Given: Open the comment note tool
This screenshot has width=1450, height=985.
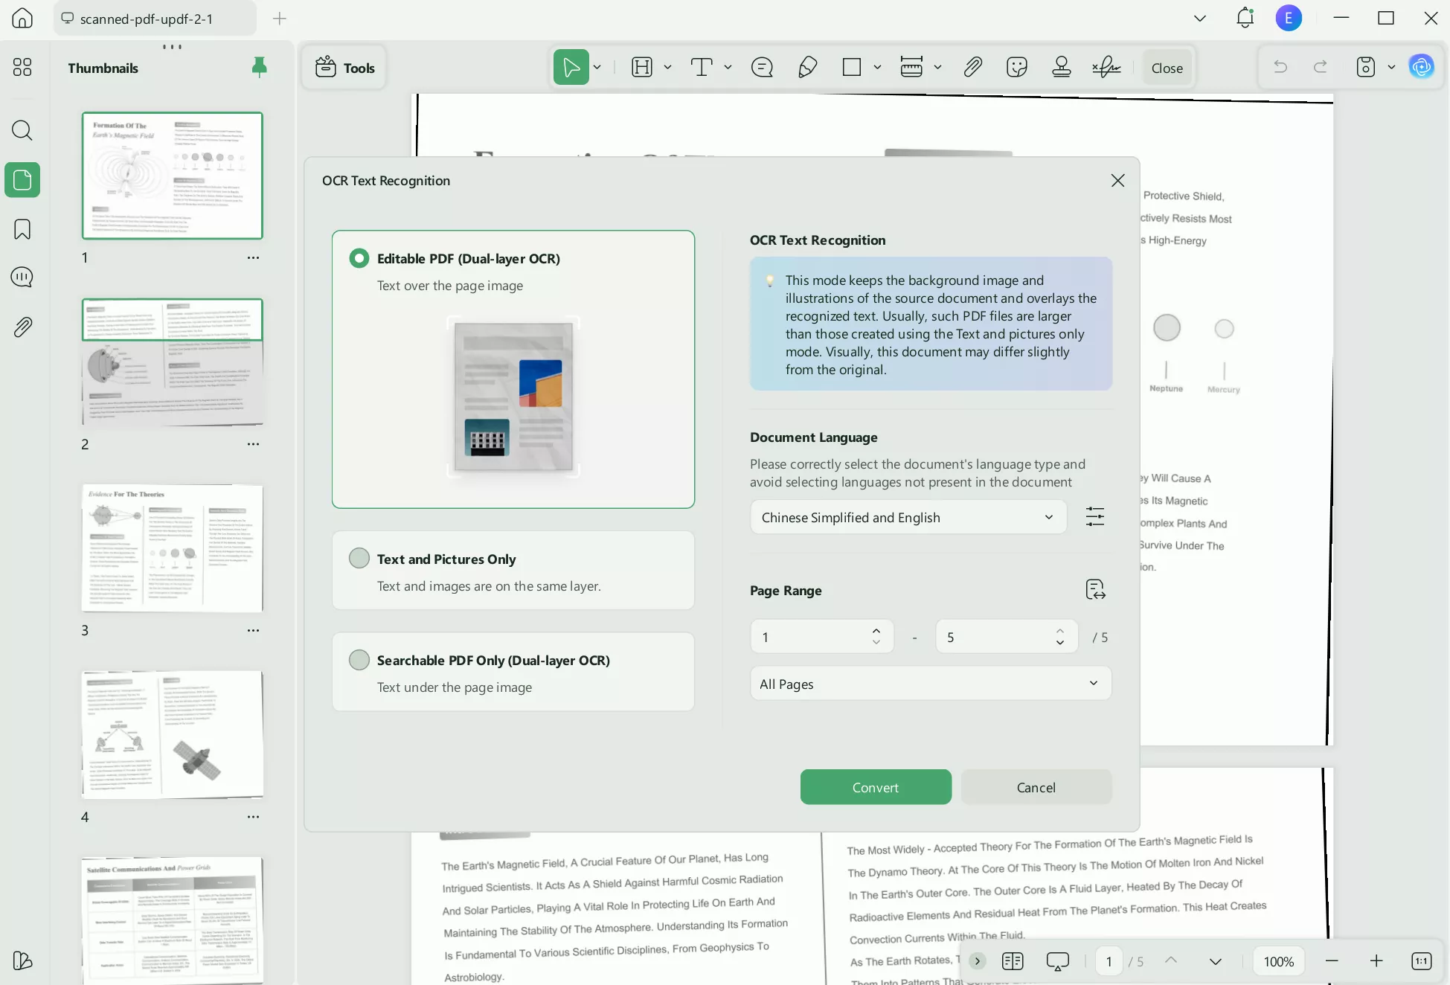Looking at the screenshot, I should [762, 68].
